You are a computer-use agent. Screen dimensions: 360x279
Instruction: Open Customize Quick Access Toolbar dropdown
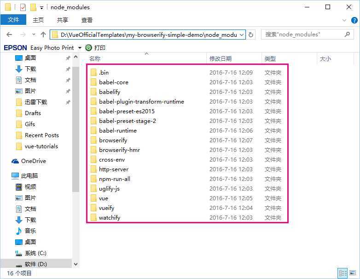(x=41, y=8)
